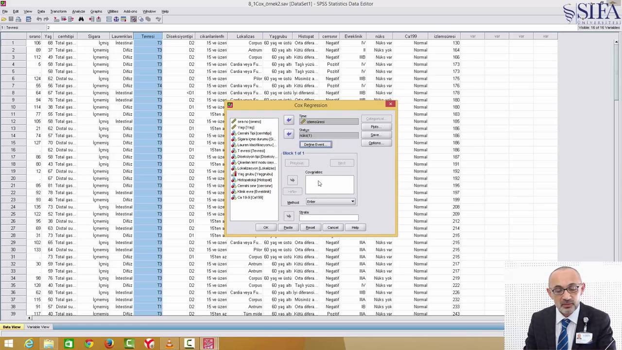
Task: Click the Split File toolbar icon
Action: pyautogui.click(x=109, y=19)
